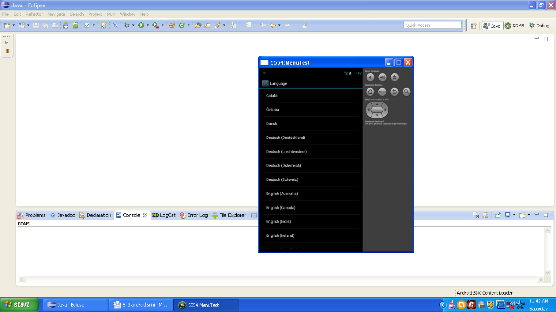Screen dimensions: 556x312
Task: Click the Search flashlight toolbar icon
Action: click(x=217, y=26)
